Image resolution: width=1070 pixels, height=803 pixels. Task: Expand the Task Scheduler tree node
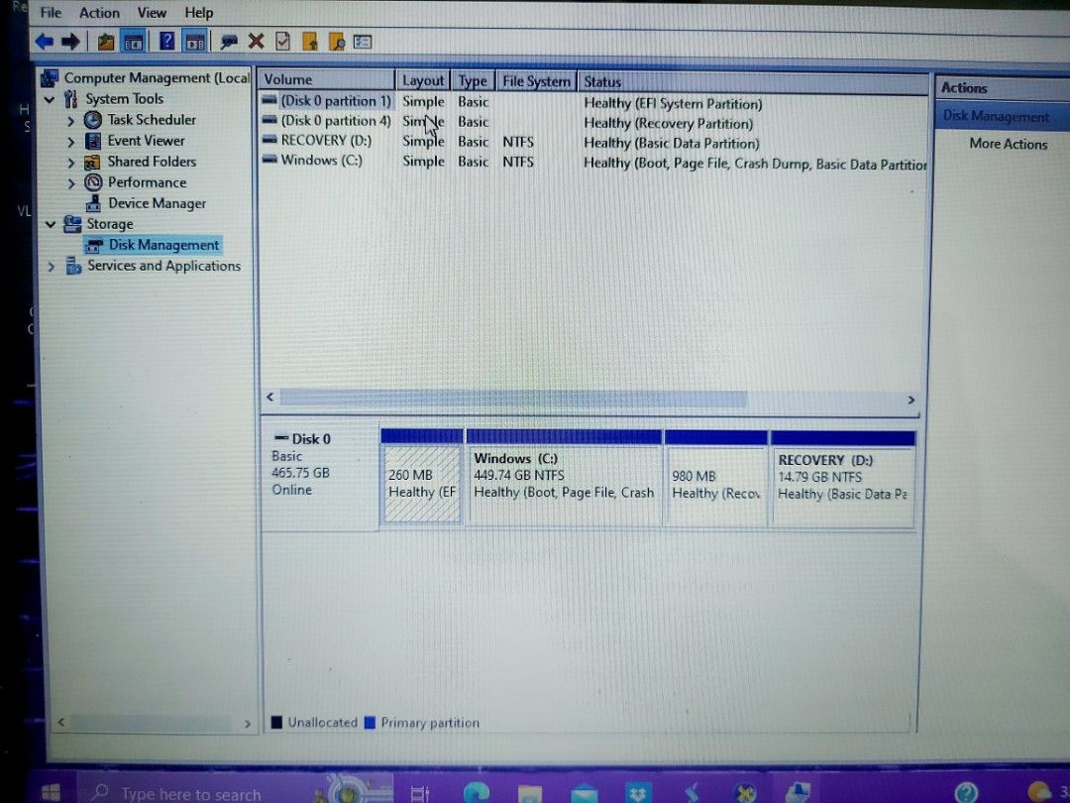point(71,119)
